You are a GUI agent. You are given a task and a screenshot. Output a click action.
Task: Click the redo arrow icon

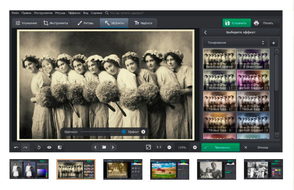[25, 147]
